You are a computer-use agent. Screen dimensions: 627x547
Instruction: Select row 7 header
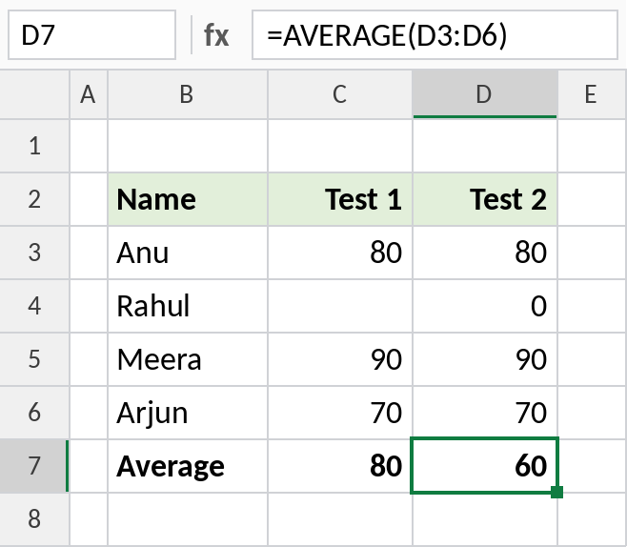[34, 466]
